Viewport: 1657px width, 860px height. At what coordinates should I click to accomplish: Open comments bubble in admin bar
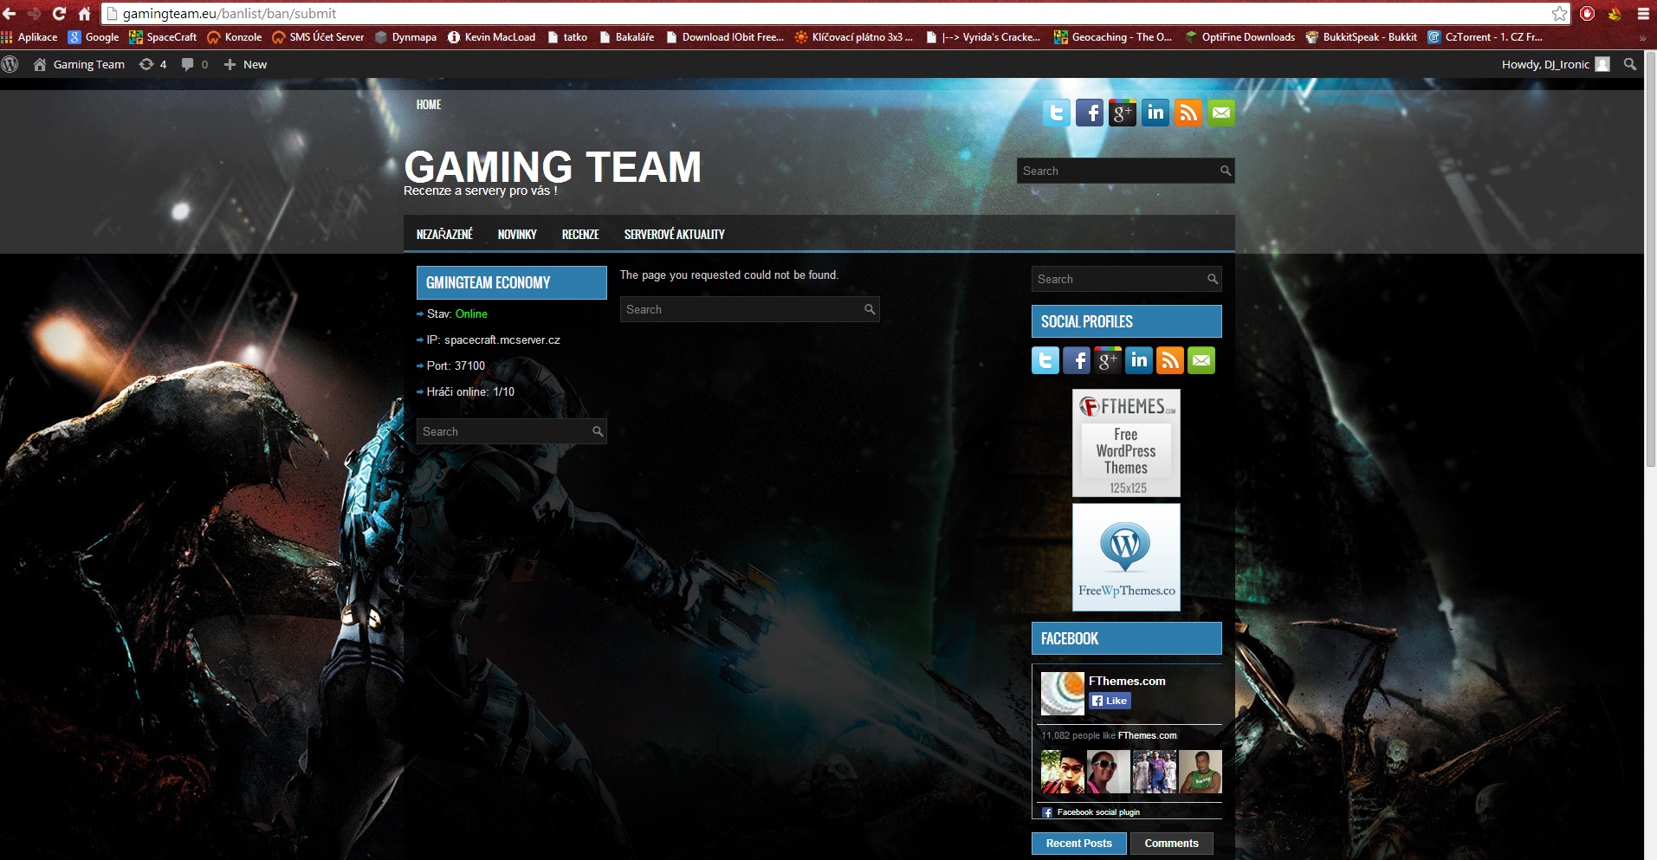[194, 64]
